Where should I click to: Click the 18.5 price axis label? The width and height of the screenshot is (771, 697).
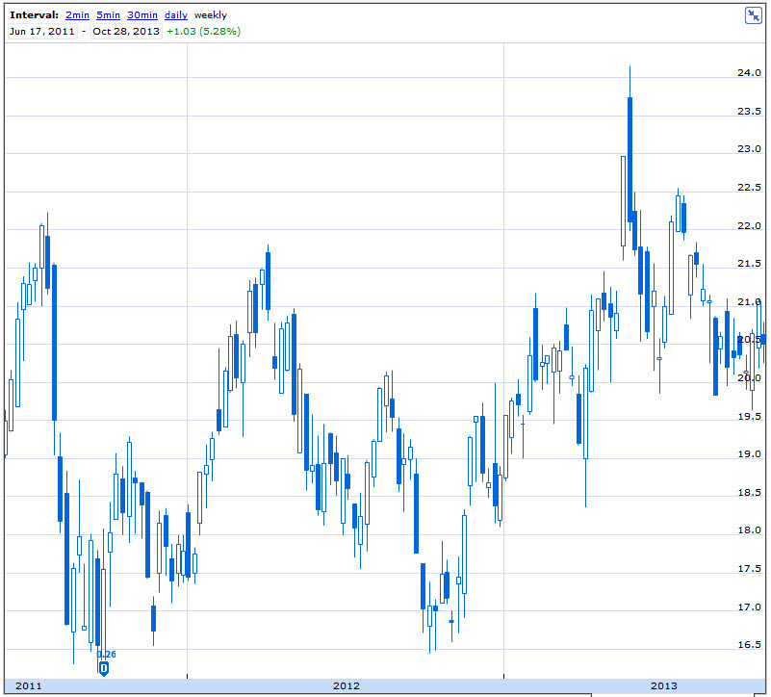coord(749,492)
